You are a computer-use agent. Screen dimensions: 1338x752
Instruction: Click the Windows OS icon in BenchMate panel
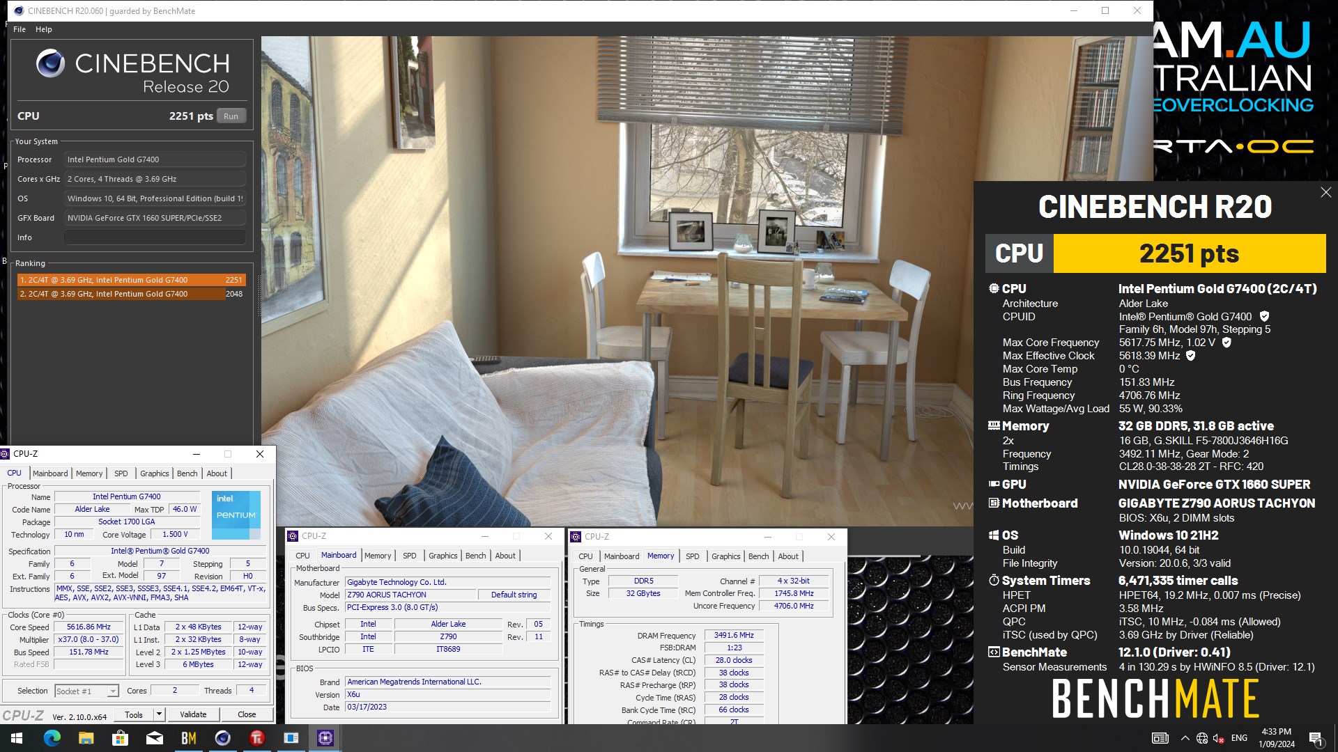point(994,535)
